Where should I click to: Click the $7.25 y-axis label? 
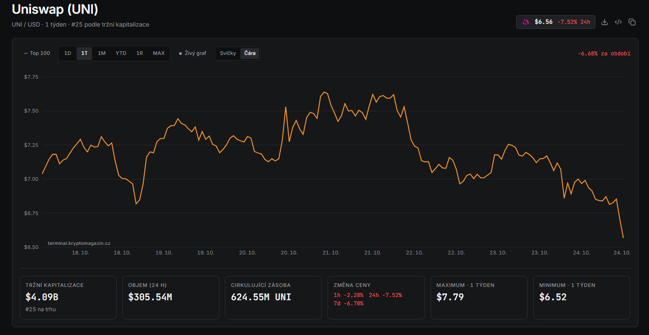pos(31,145)
